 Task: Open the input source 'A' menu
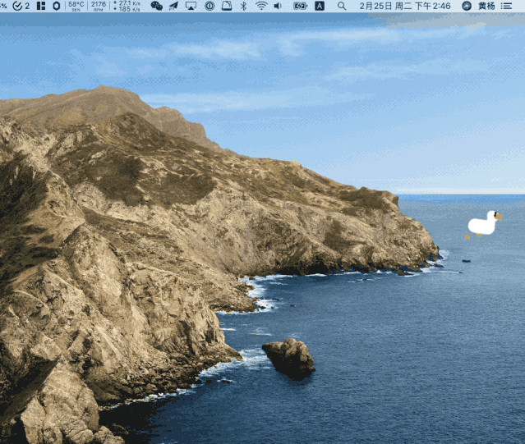(x=320, y=6)
